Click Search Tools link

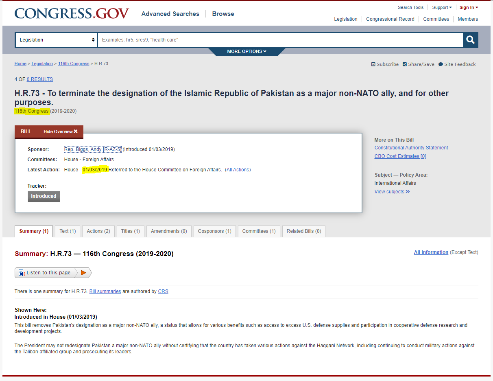(x=410, y=7)
